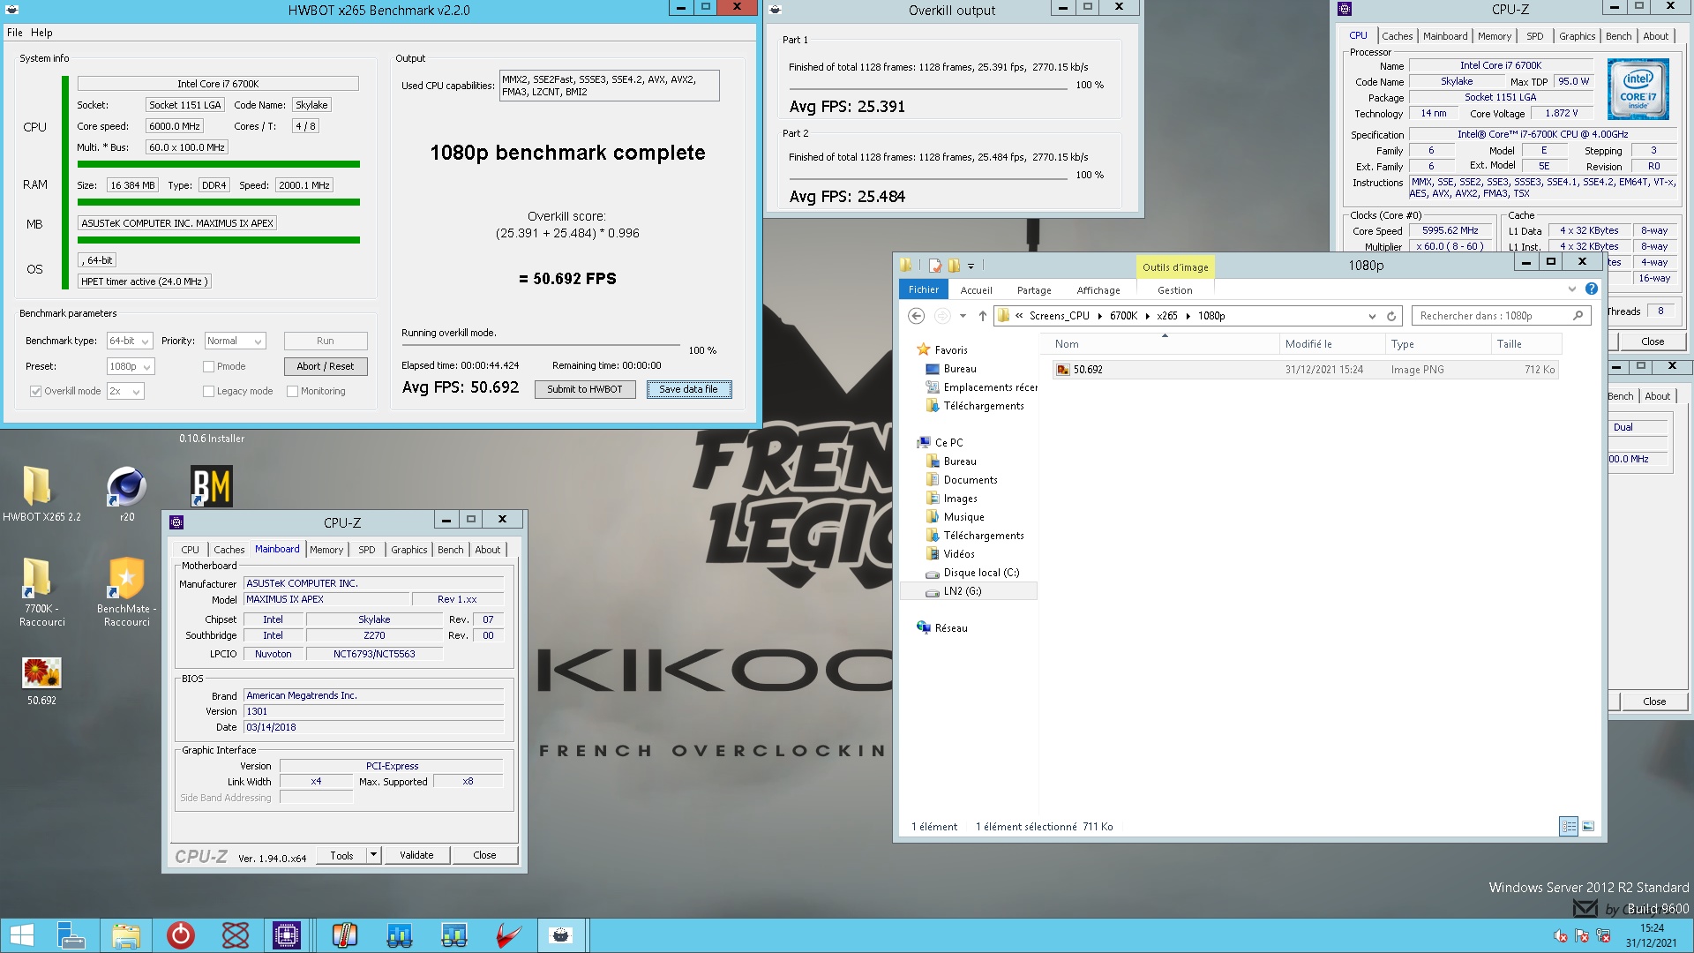Select Disque local (C:) in tree
This screenshot has height=953, width=1694.
981,573
